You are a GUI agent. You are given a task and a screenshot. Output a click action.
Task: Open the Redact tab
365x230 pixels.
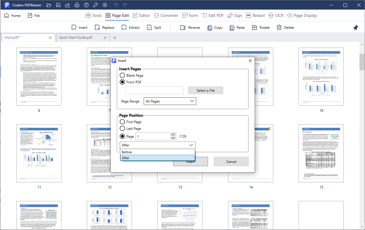pyautogui.click(x=255, y=16)
